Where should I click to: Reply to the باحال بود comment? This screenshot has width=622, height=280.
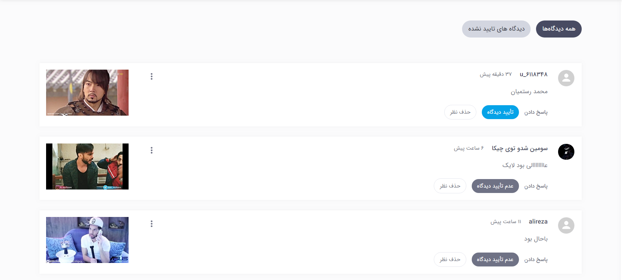coord(536,260)
